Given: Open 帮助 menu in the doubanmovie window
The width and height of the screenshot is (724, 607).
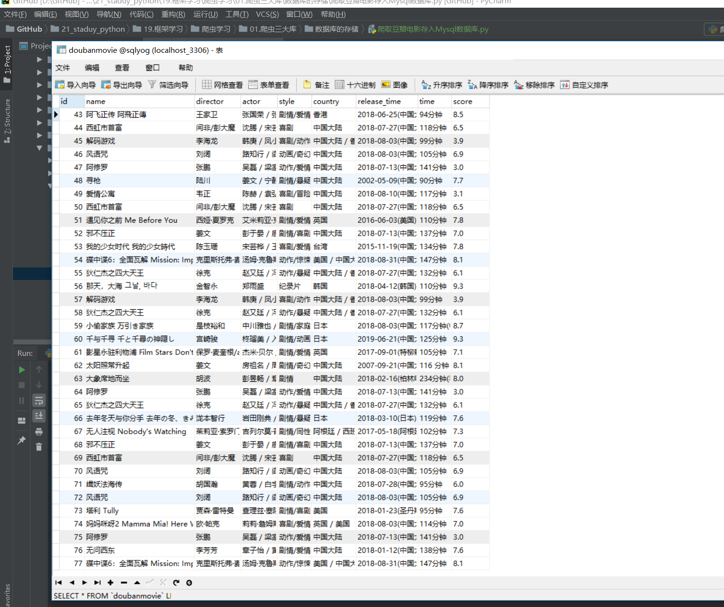Looking at the screenshot, I should pyautogui.click(x=186, y=68).
